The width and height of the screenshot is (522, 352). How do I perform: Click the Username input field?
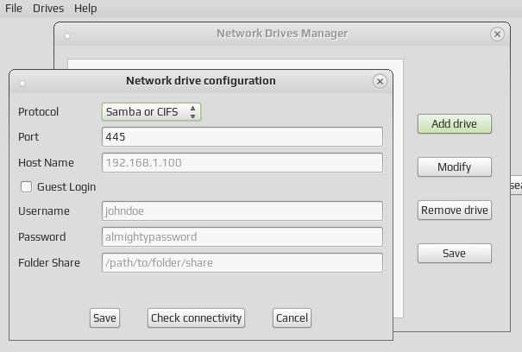242,211
